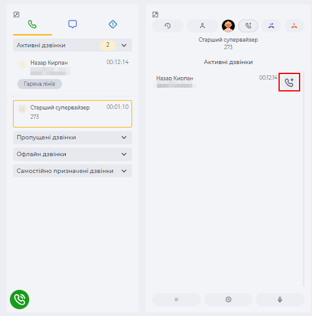The height and width of the screenshot is (316, 312).
Task: Open the contact person icon button
Action: 202,26
